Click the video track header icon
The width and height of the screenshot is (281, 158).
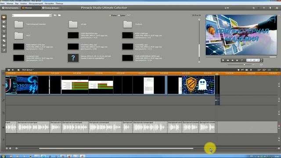pos(3,85)
